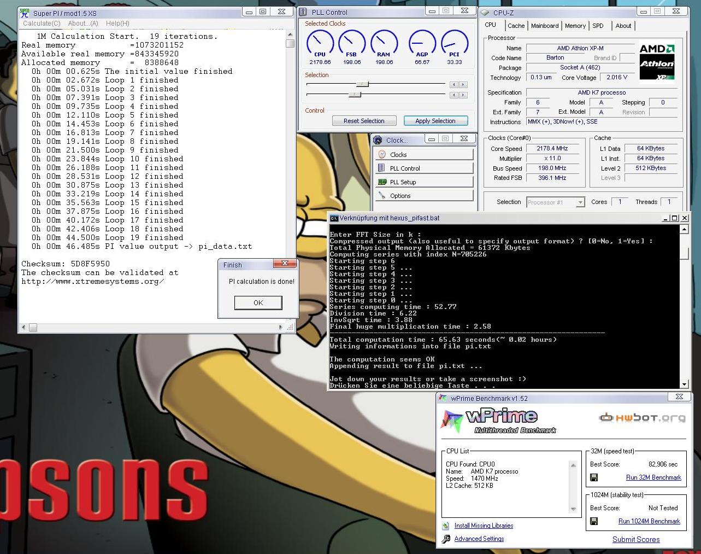
Task: Switch to the SPD tab in CPU-Z
Action: click(598, 26)
